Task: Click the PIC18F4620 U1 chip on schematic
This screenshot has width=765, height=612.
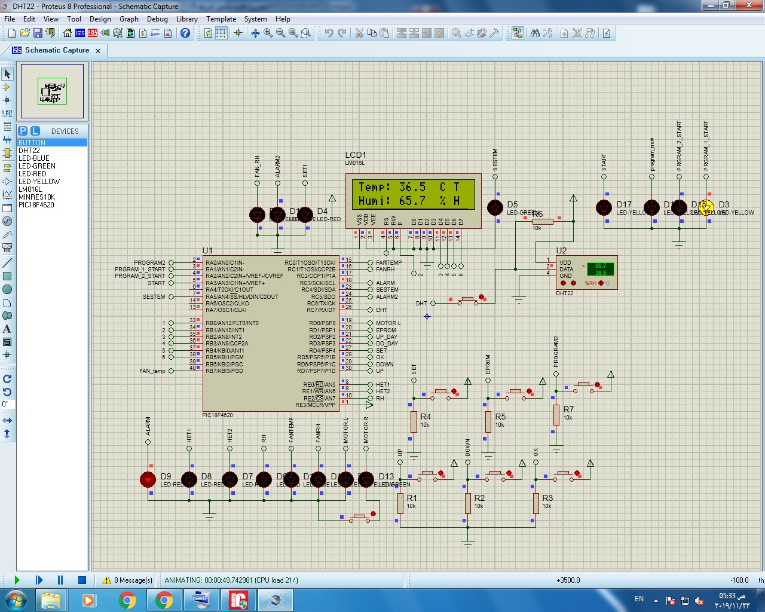Action: [271, 333]
